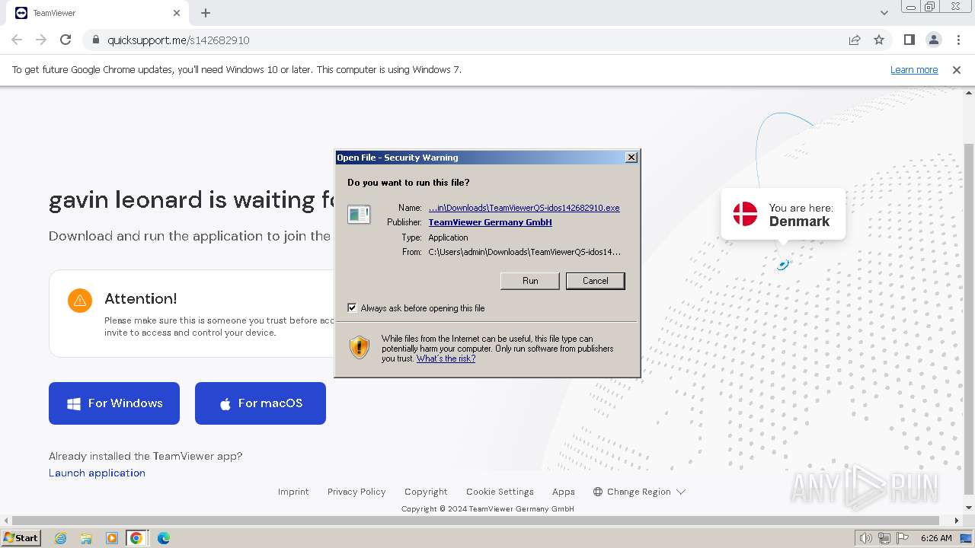Image resolution: width=975 pixels, height=548 pixels.
Task: Open Learn more about Chrome updates
Action: tap(914, 69)
